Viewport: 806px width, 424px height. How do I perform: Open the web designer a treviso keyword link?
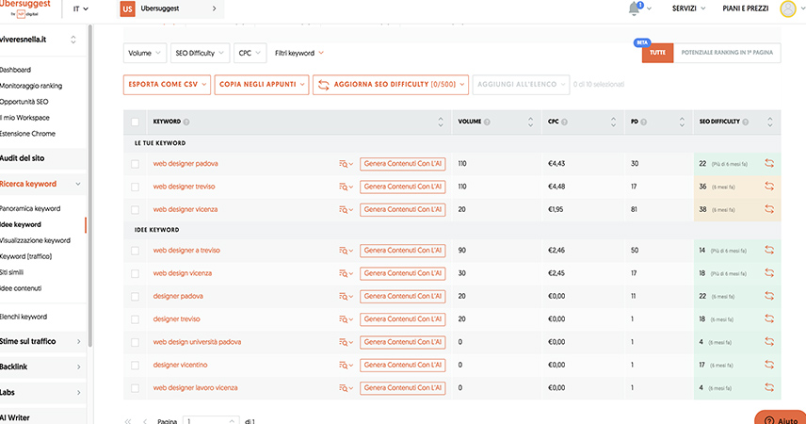coord(187,250)
